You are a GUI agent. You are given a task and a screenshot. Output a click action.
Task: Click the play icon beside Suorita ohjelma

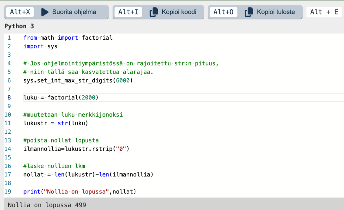coord(45,12)
